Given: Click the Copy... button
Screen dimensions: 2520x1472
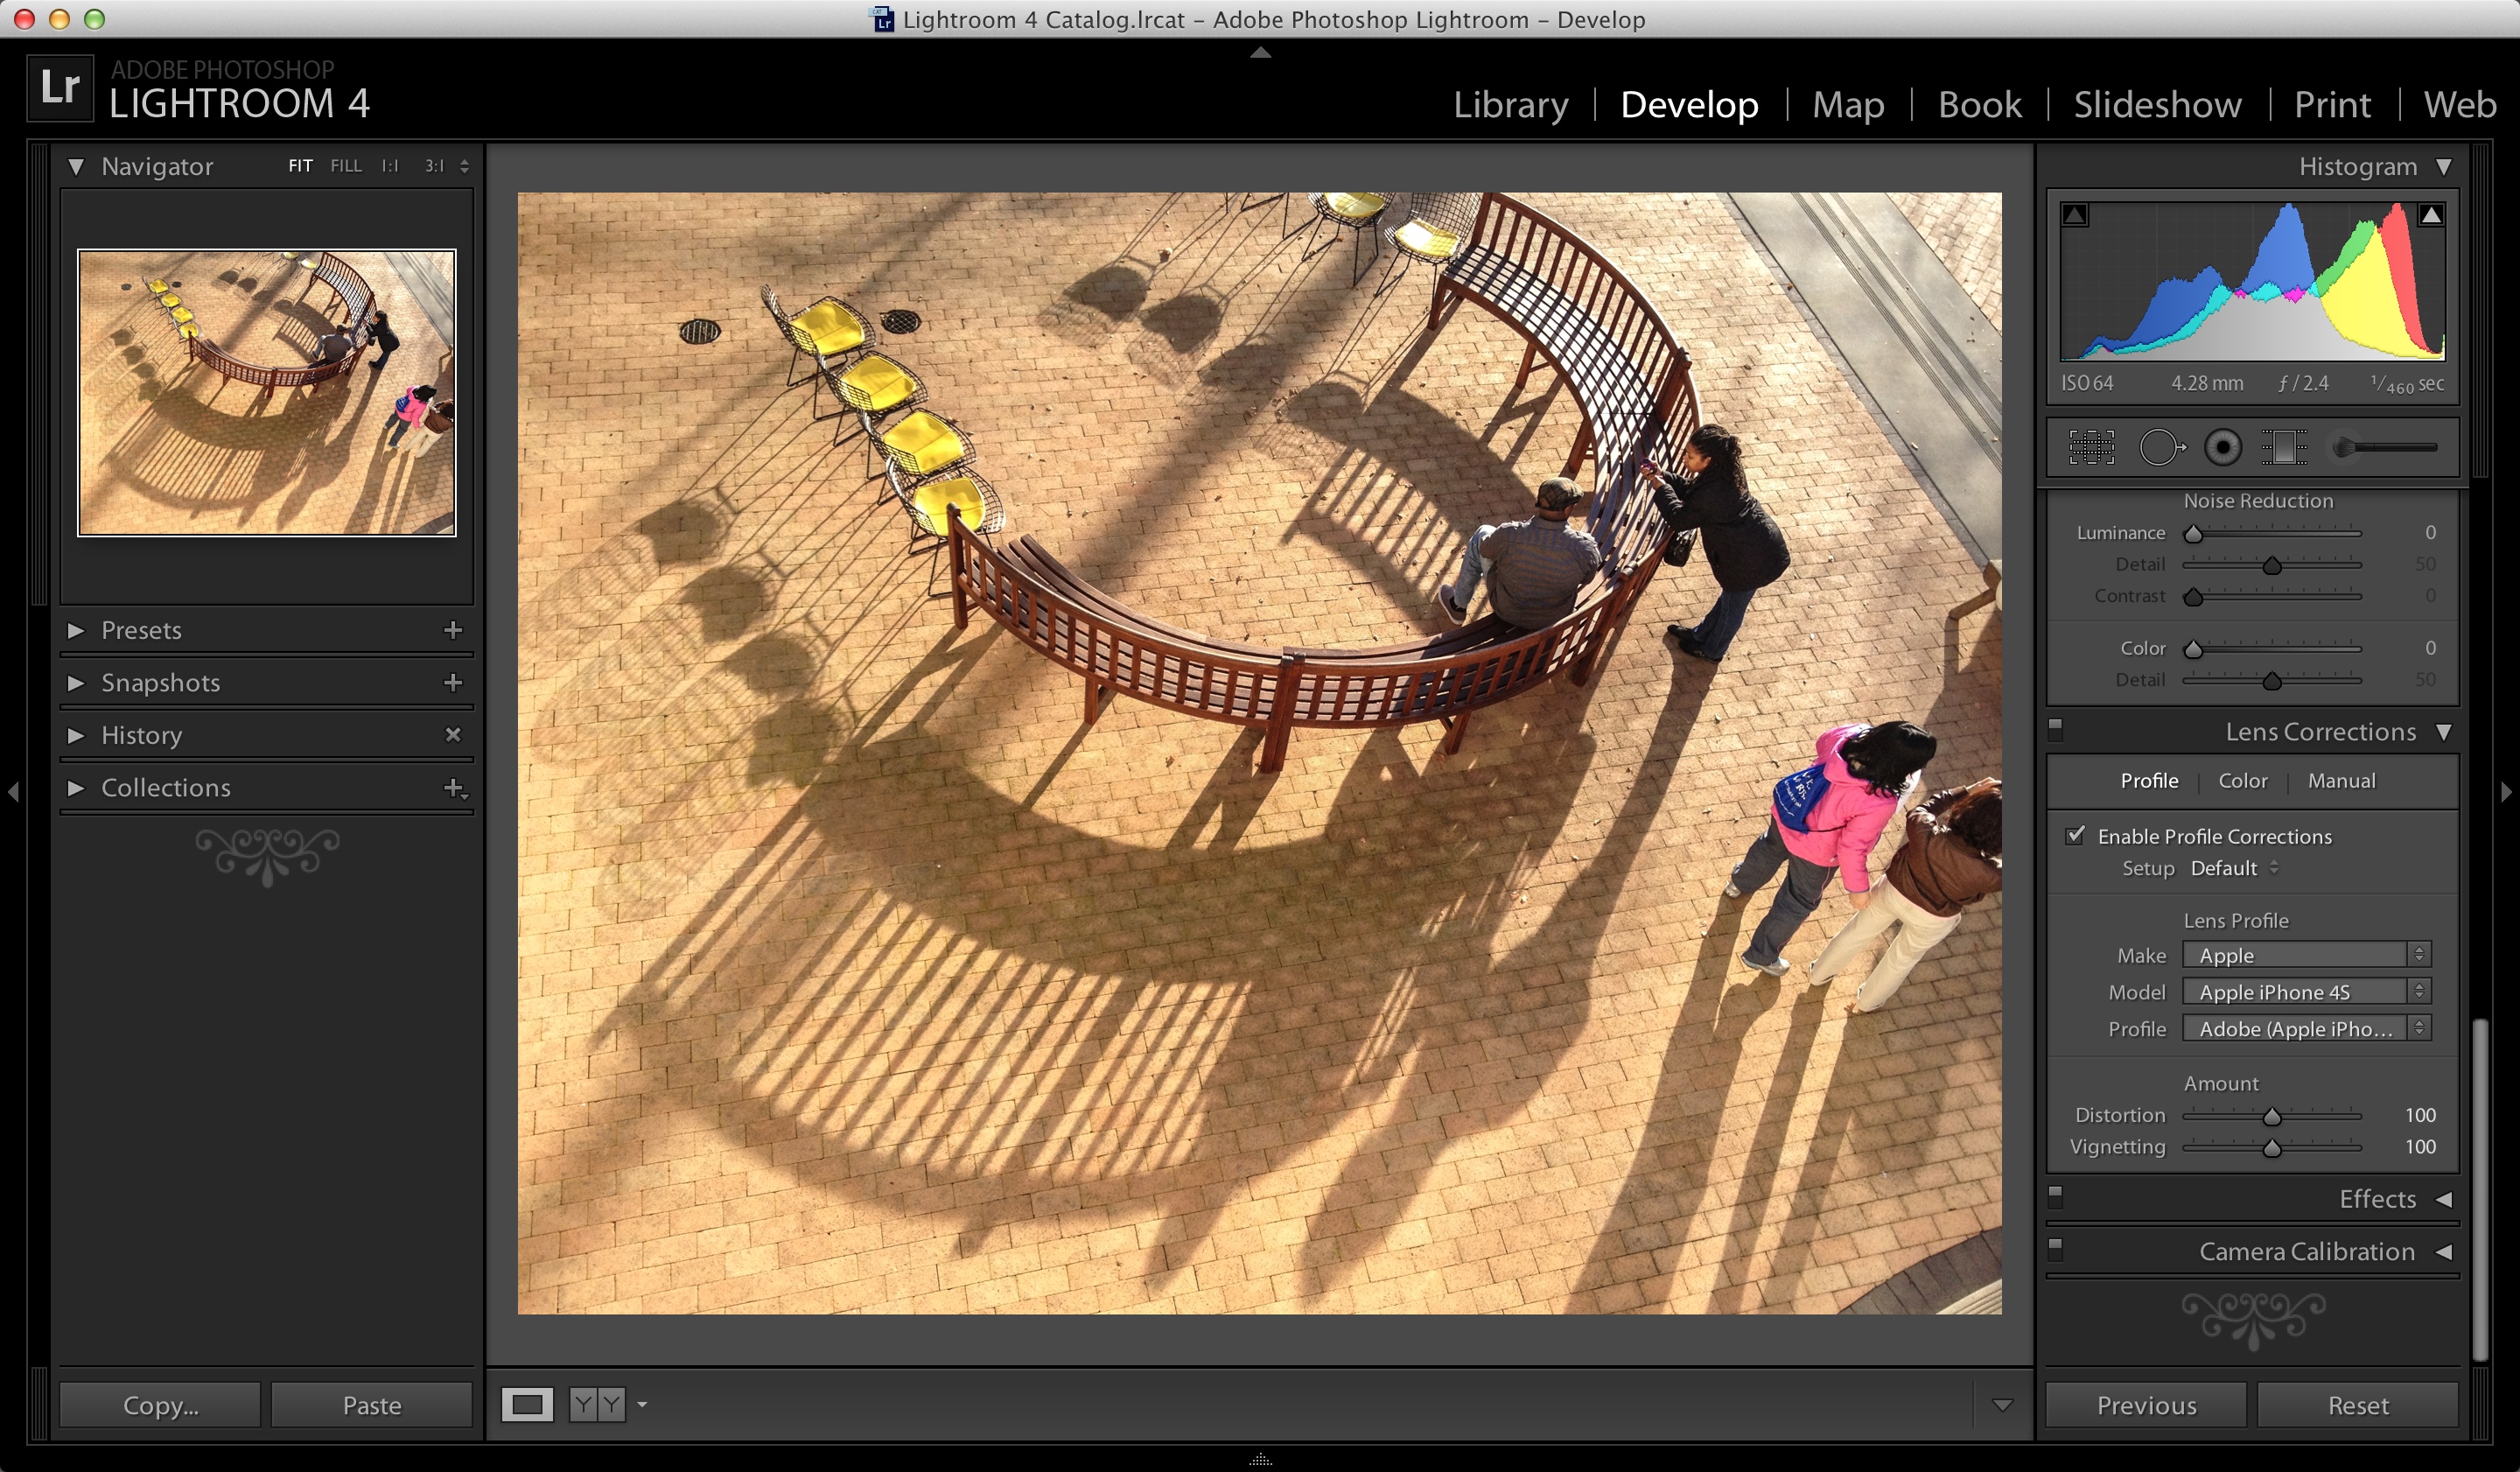Looking at the screenshot, I should [160, 1405].
